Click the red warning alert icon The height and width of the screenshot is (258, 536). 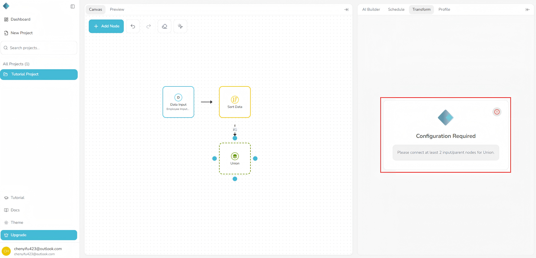pos(497,112)
